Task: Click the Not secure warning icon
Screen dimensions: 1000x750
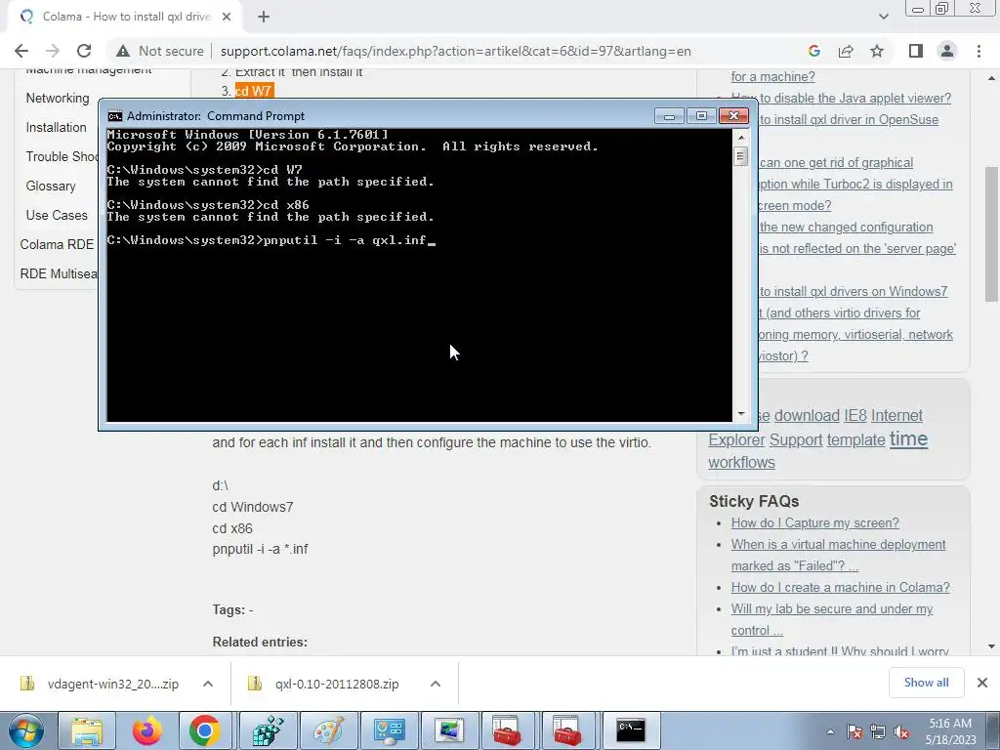Action: [123, 51]
